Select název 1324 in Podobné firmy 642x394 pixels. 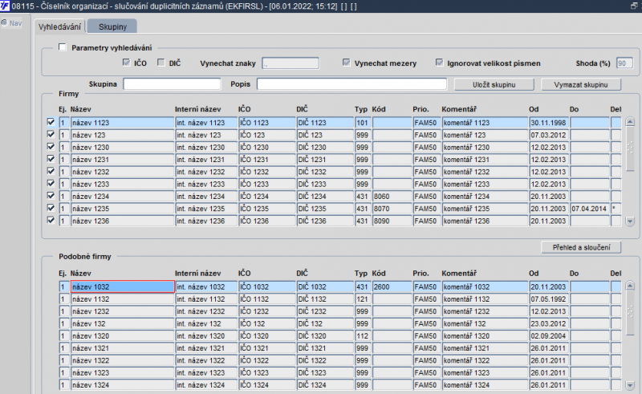tap(123, 385)
